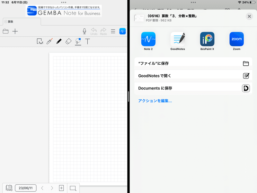The image size is (257, 193).
Task: Open the left app multitasking dots
Action: point(64,2)
